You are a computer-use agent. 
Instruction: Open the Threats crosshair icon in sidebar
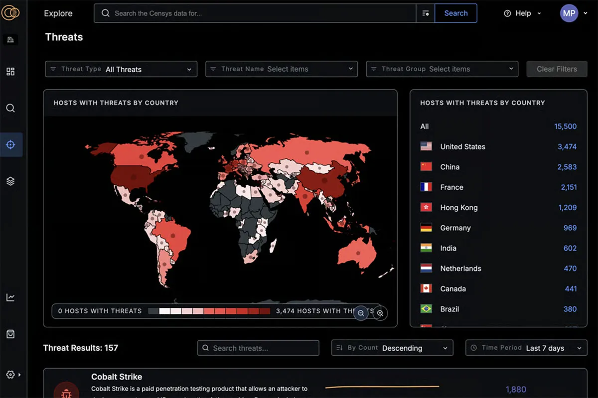pos(10,145)
